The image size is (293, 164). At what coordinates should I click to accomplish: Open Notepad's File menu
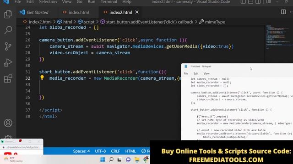186,74
